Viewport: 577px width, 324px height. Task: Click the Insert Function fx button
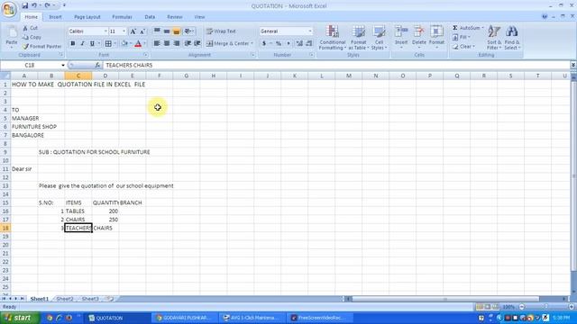(97, 65)
